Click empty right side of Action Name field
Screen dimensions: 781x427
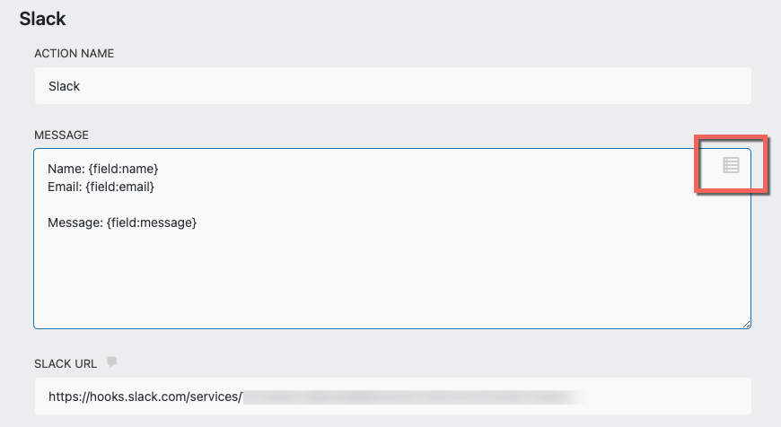click(539, 86)
